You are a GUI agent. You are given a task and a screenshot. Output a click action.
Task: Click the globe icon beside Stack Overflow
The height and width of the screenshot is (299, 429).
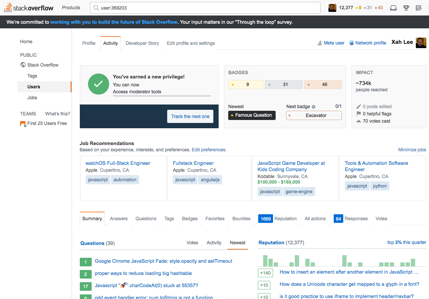click(23, 65)
